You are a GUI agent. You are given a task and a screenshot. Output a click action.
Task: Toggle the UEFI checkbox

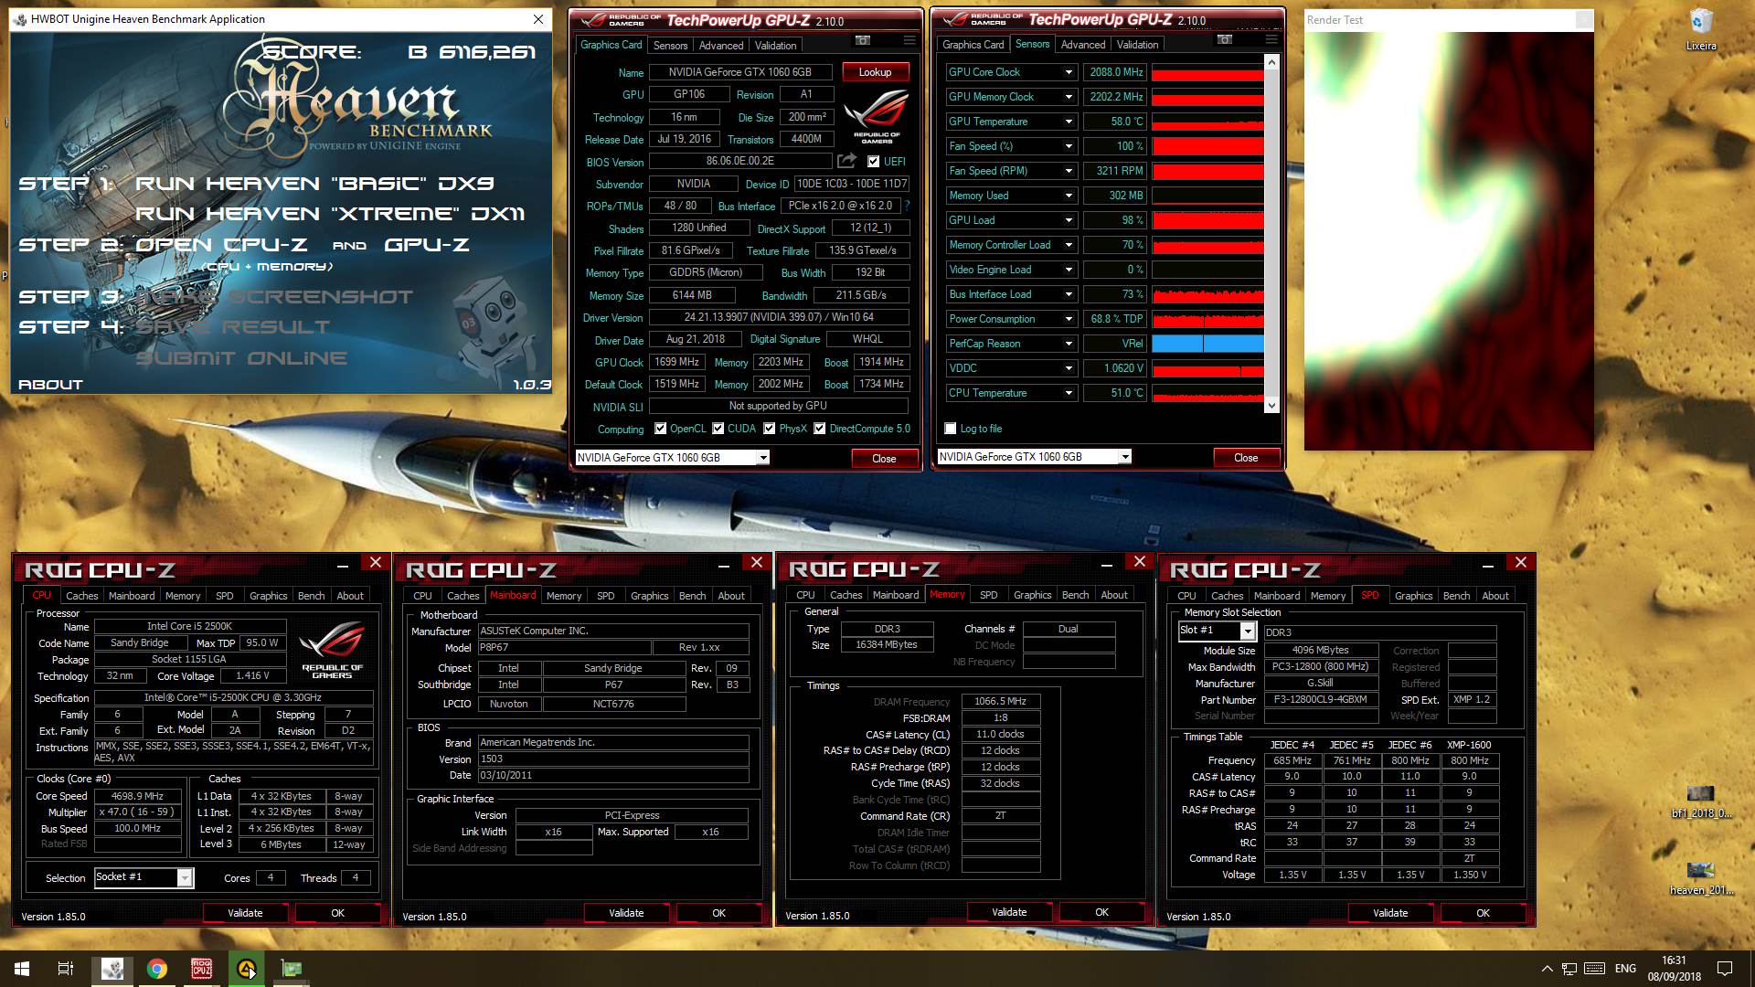click(x=873, y=162)
